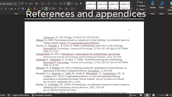The height and width of the screenshot is (97, 172).
Task: Open Accessibility: Investigate checker
Action: [x=42, y=95]
